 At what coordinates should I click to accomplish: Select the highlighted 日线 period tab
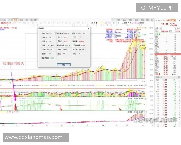coord(16,19)
